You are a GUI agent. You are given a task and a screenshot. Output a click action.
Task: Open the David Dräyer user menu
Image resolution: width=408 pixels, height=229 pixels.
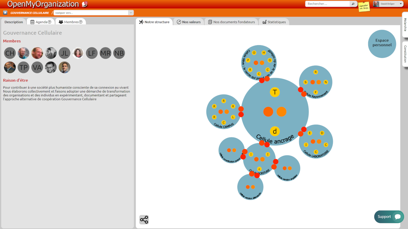[388, 4]
